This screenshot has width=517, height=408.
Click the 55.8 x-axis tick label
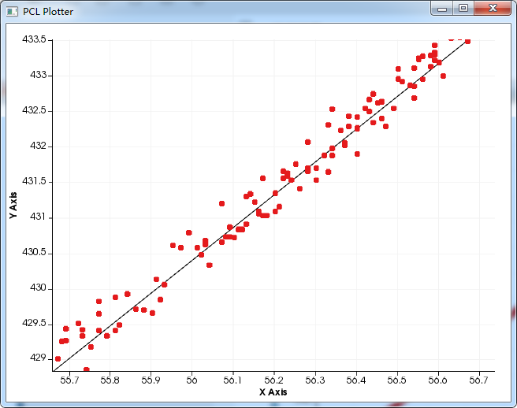(110, 380)
